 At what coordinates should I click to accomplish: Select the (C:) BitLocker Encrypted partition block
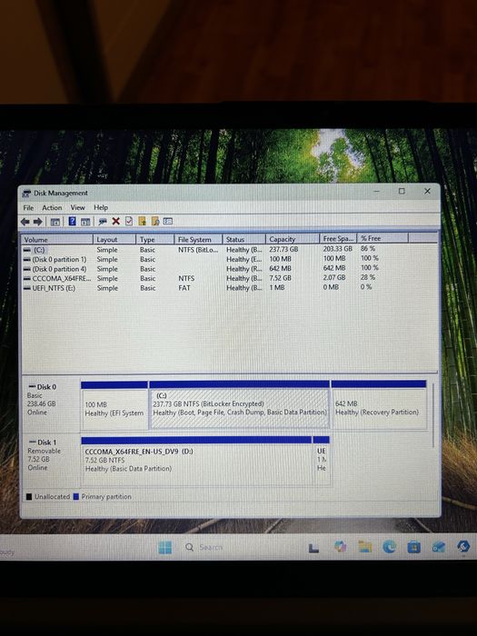click(239, 405)
